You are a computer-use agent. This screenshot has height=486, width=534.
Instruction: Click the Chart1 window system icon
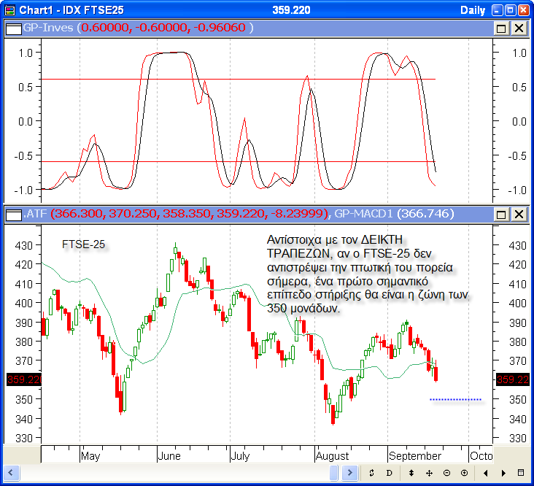pos(9,9)
